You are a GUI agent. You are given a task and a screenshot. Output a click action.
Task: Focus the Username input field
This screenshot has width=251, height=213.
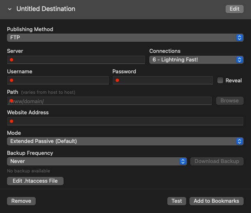click(x=58, y=80)
